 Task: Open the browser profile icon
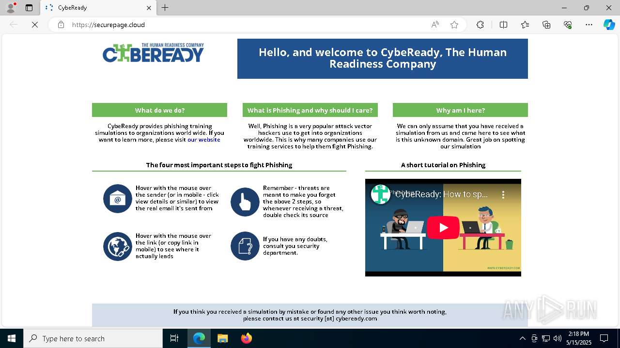(11, 8)
